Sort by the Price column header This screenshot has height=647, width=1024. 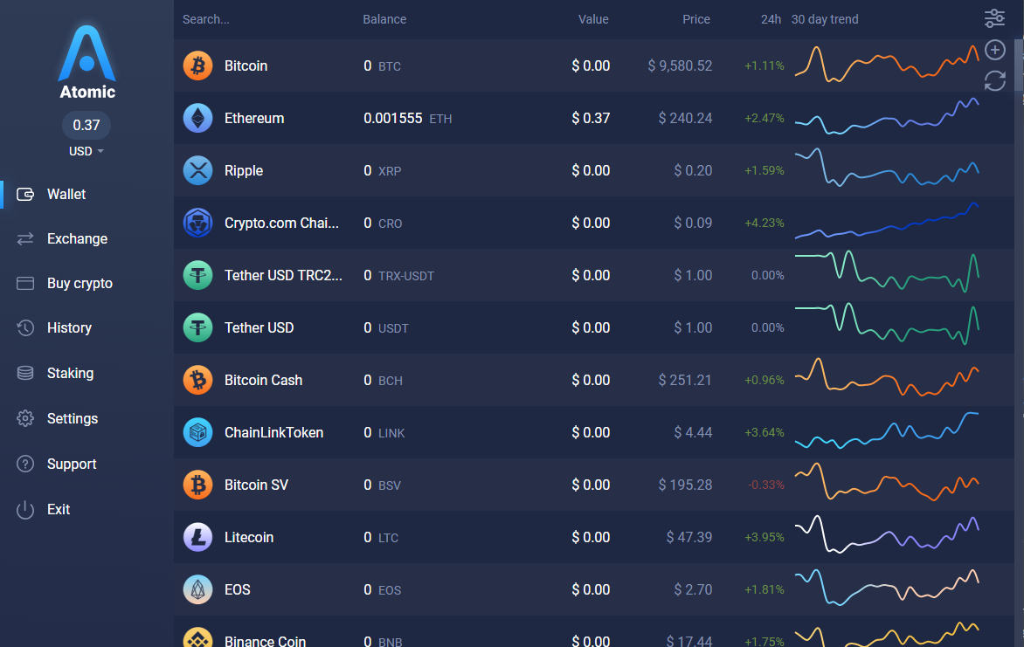(x=695, y=18)
